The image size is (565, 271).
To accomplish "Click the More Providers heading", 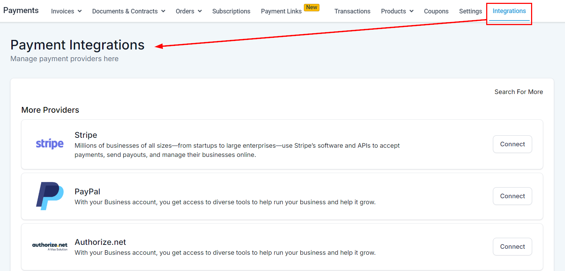I will (x=50, y=110).
